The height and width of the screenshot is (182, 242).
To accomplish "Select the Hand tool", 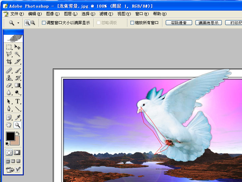I will tap(9, 125).
